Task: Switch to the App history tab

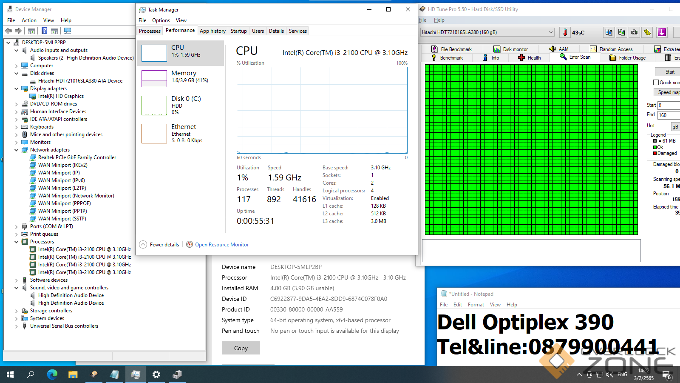Action: pyautogui.click(x=212, y=31)
